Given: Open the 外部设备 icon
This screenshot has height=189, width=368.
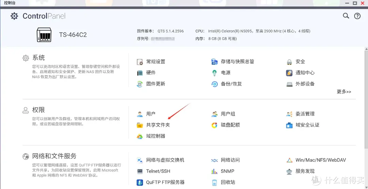Looking at the screenshot, I should coord(289,84).
